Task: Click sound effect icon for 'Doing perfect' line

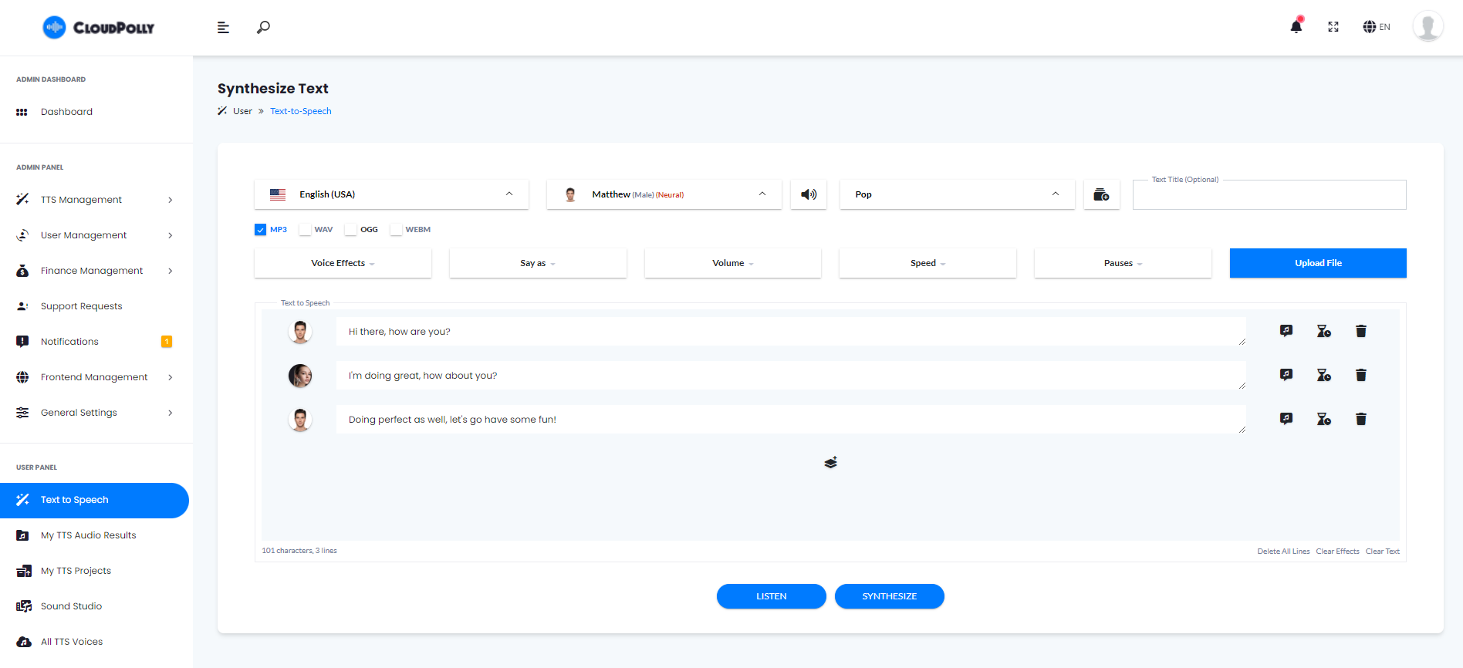Action: pyautogui.click(x=1286, y=419)
